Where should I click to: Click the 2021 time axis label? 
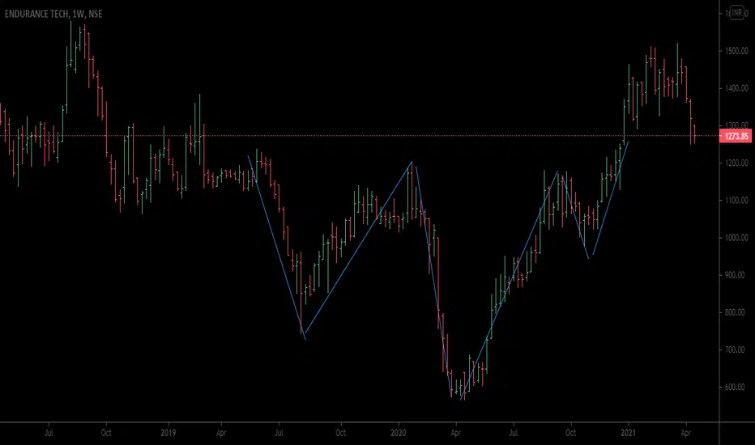point(628,433)
